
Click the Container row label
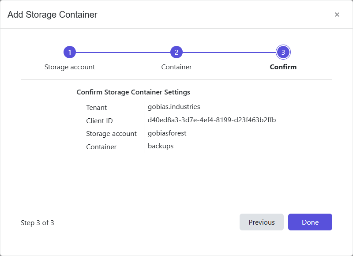(101, 147)
